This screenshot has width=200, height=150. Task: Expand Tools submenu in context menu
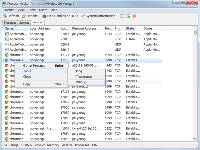point(41,71)
